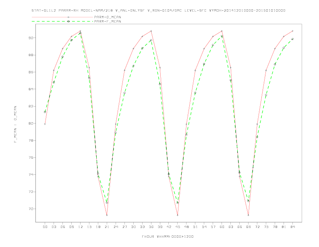Screen dimensions: 319x247
Task: Click x-axis tick label 84
Action: point(292,227)
